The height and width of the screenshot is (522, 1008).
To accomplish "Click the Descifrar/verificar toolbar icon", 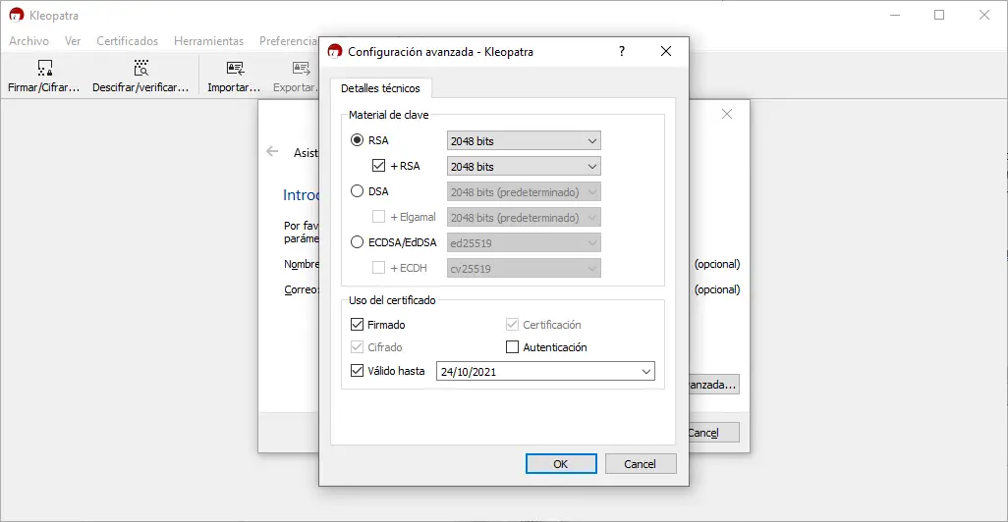I will coord(140,68).
